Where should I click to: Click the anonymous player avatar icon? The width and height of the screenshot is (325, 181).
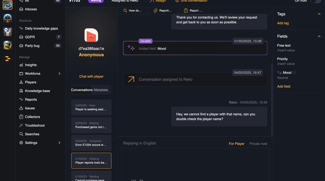coord(91,35)
